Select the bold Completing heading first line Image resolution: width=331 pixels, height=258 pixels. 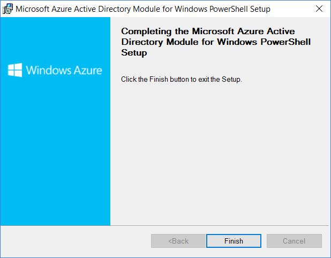[208, 31]
